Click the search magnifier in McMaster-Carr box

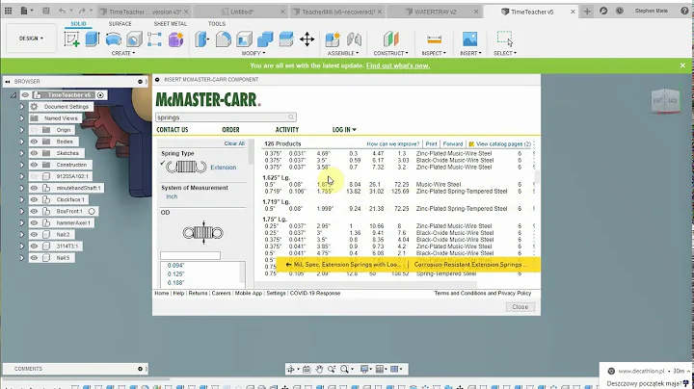tap(291, 117)
